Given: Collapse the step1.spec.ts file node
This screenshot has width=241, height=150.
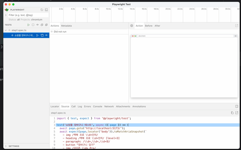Looking at the screenshot, I should click(6, 30).
